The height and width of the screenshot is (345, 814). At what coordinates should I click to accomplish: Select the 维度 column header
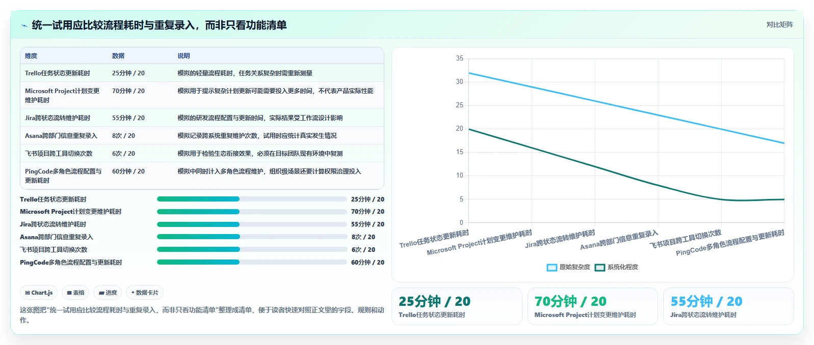31,56
